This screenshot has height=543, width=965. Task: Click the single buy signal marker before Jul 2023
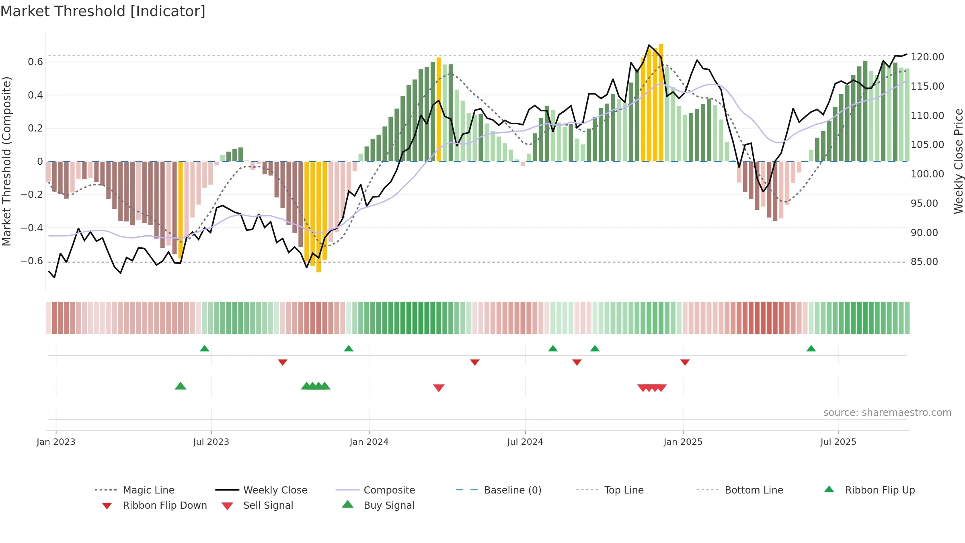tap(181, 386)
